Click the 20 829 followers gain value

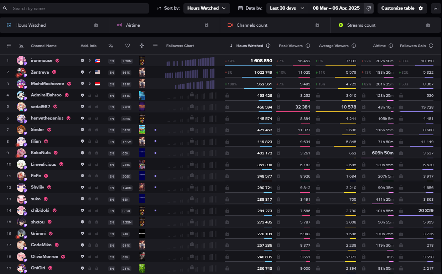[x=426, y=210]
